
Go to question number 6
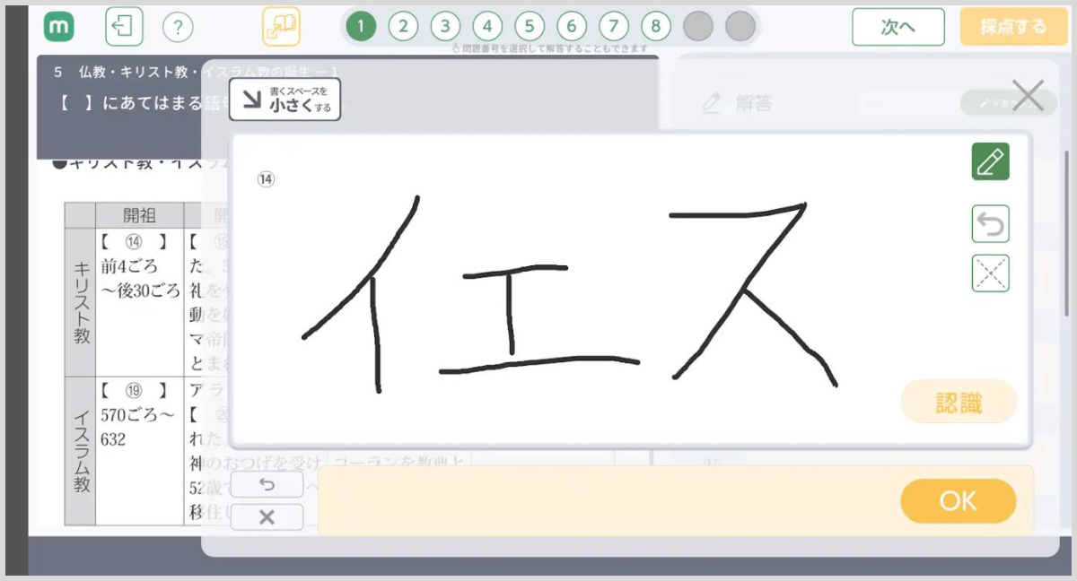click(x=572, y=27)
